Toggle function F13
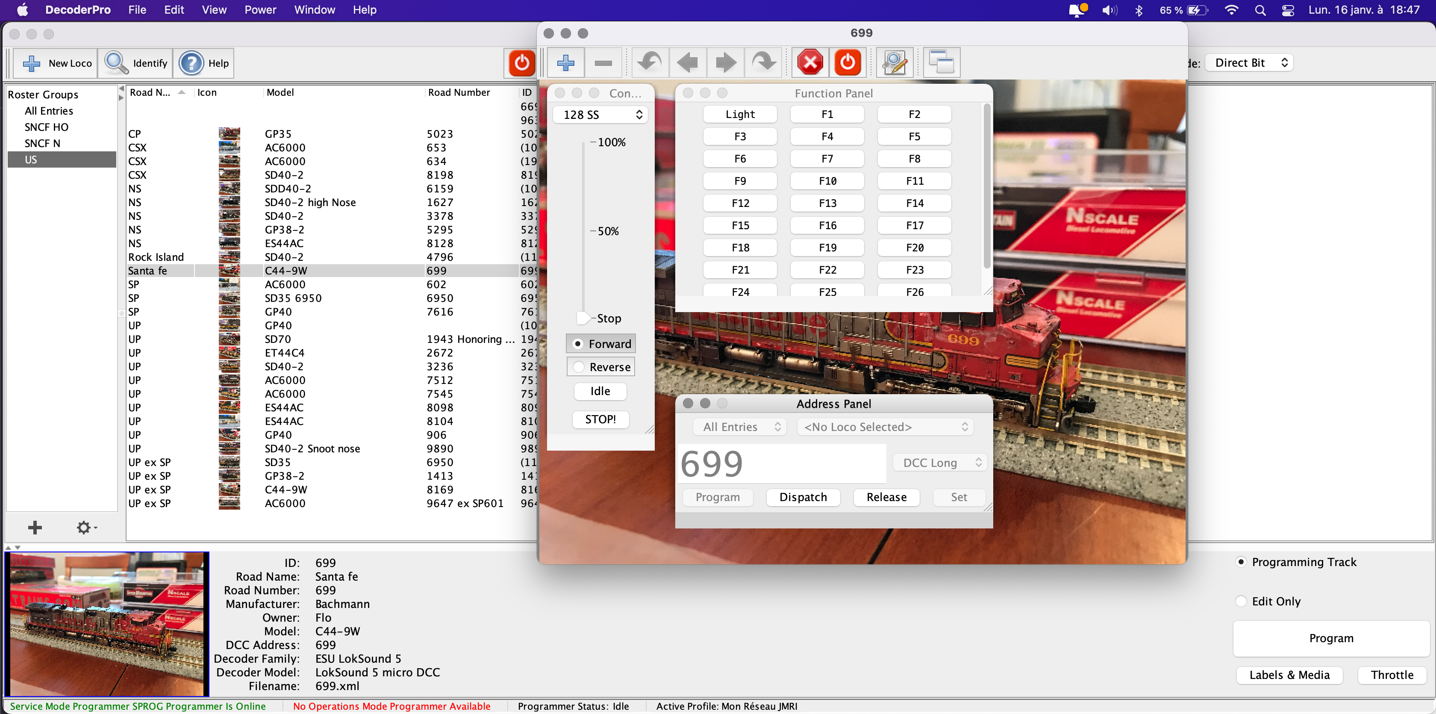 [827, 203]
